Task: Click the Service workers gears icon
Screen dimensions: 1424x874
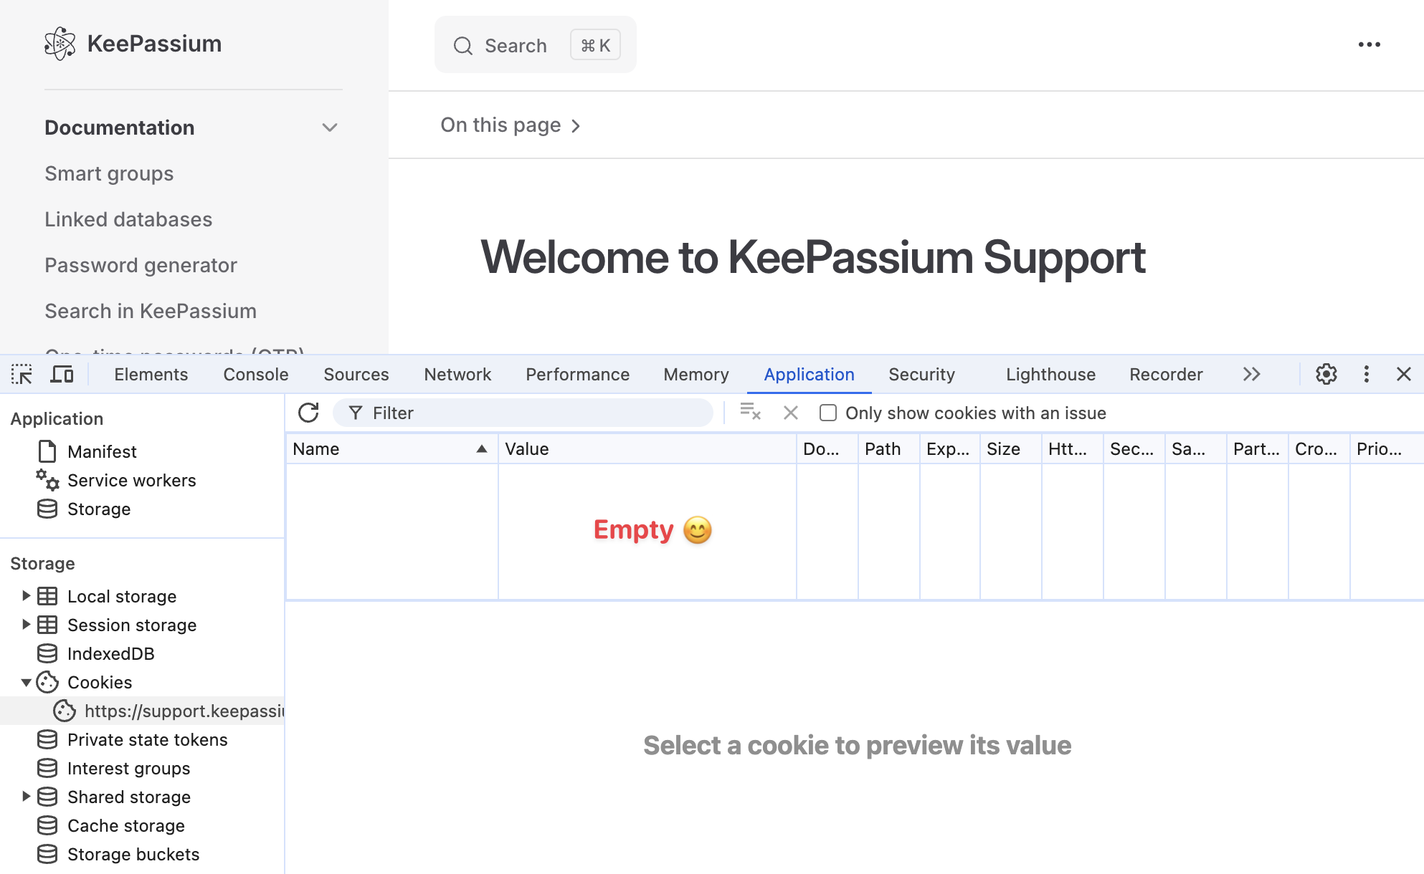Action: (x=47, y=480)
